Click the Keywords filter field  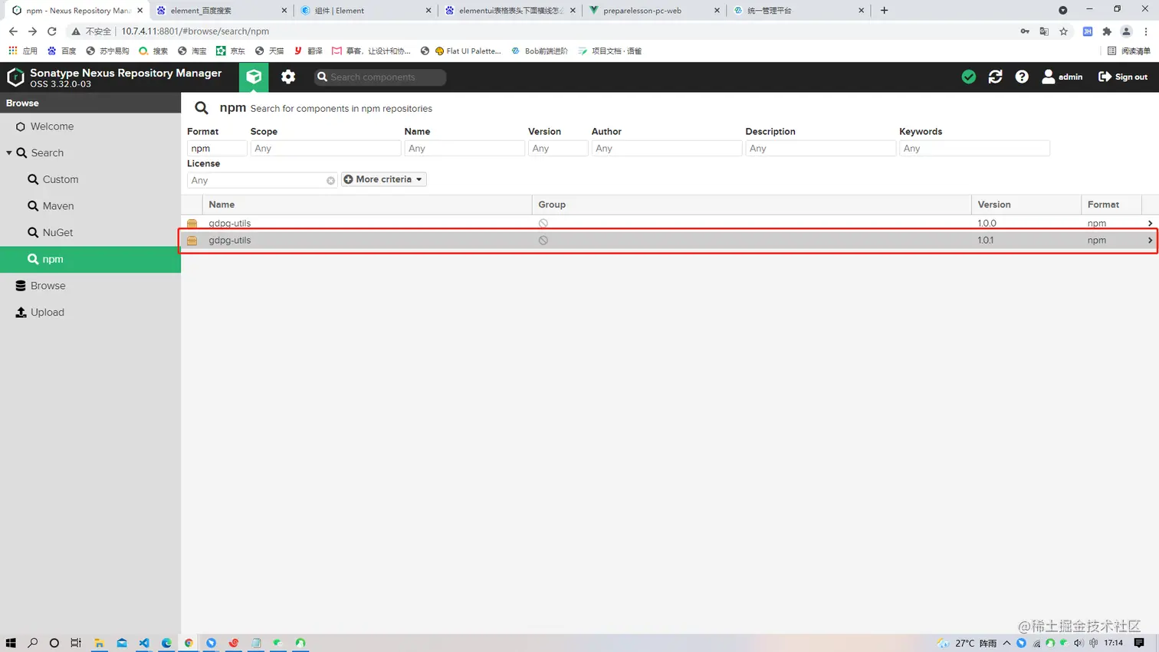pyautogui.click(x=974, y=149)
